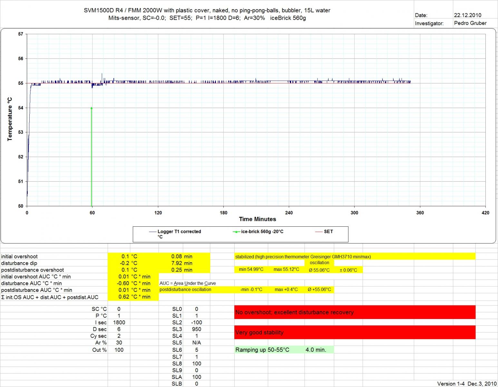Click the SL2 value -100

click(196, 322)
